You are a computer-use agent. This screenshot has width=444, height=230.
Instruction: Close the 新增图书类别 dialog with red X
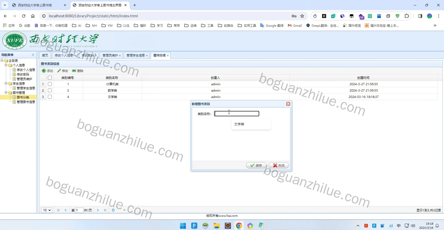pyautogui.click(x=288, y=104)
